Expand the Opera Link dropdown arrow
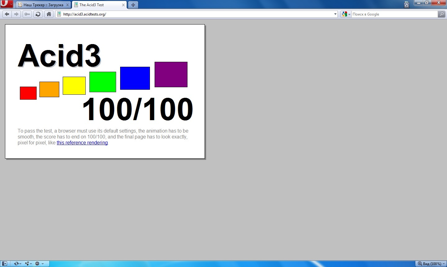 (x=20, y=264)
